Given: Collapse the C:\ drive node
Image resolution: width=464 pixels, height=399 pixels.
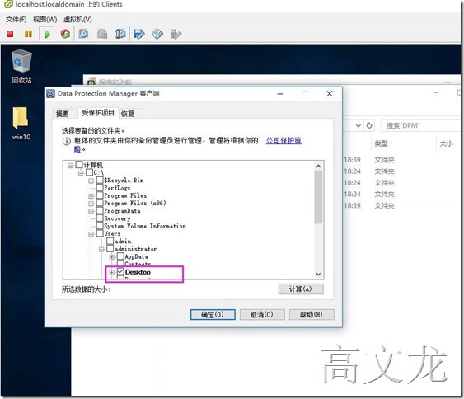Looking at the screenshot, I should tap(81, 173).
